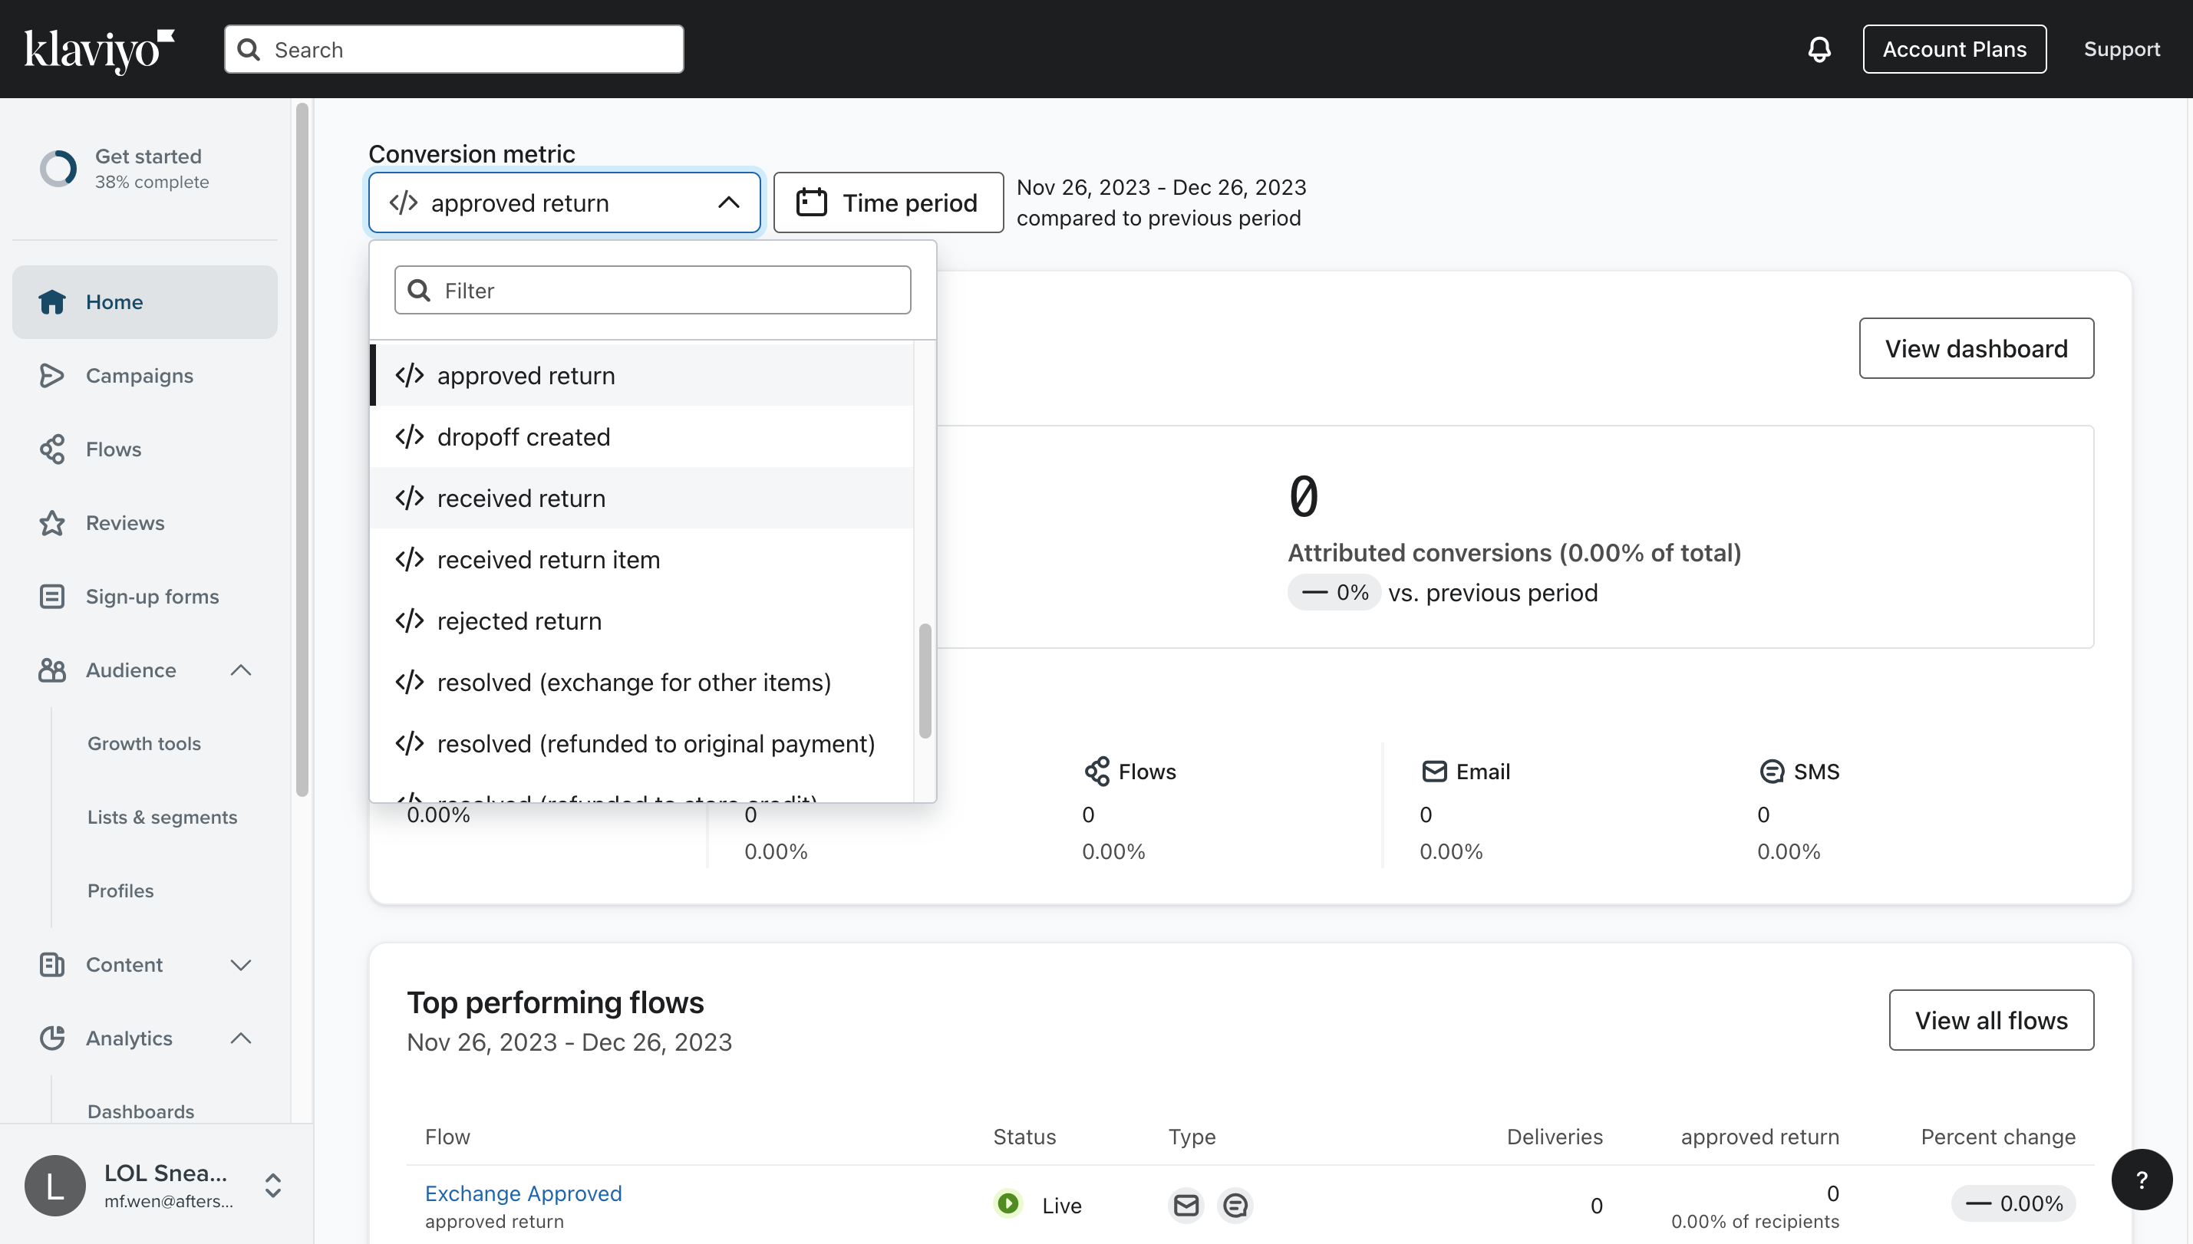2193x1244 pixels.
Task: Open Analytics from the sidebar icon
Action: [52, 1038]
